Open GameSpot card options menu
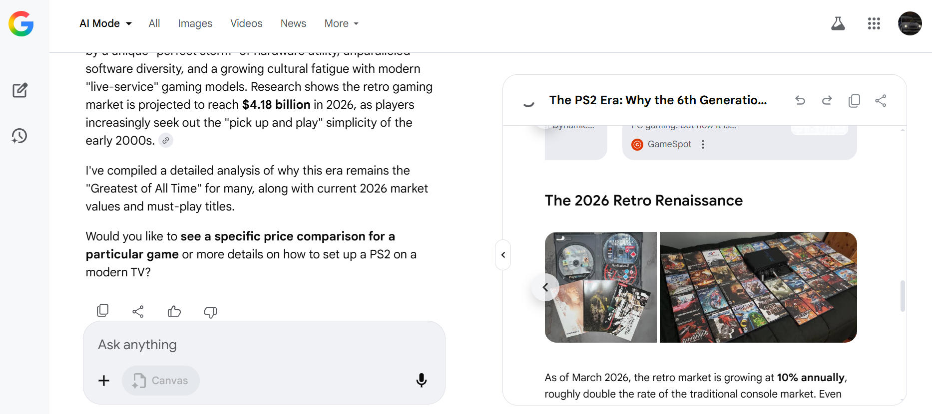 (x=703, y=144)
